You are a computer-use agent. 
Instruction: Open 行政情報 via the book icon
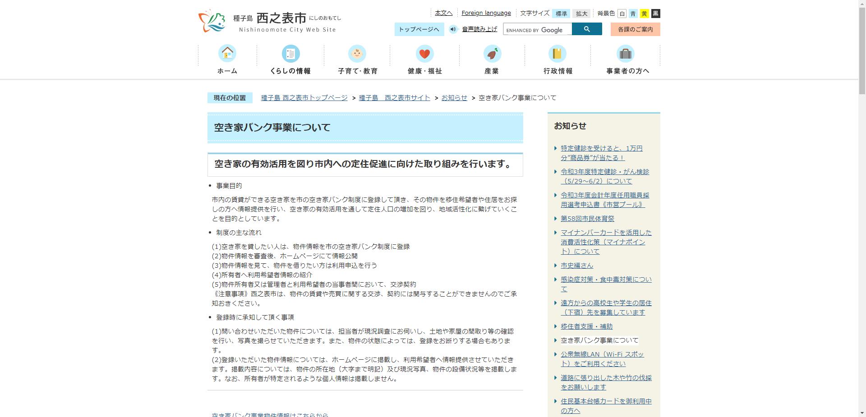click(x=558, y=53)
